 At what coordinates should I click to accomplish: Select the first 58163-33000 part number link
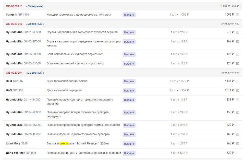pos(32,54)
